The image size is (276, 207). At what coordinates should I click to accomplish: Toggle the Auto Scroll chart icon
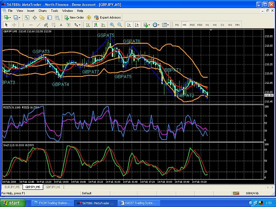pos(129,25)
